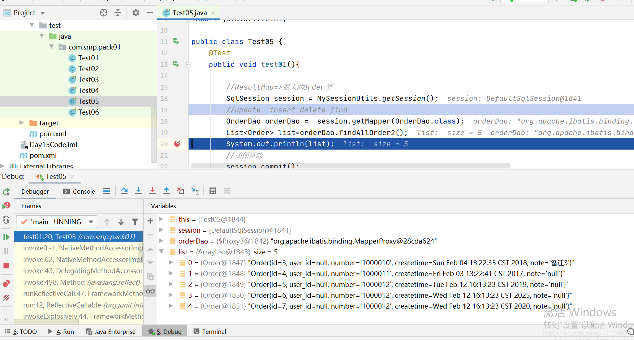The image size is (634, 340).
Task: Click more debug sidebar actions chevron
Action: click(x=6, y=319)
